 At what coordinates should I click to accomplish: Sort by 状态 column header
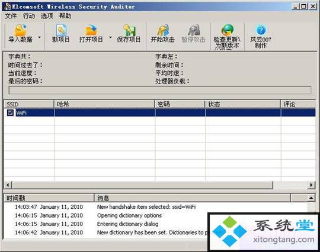click(x=242, y=104)
